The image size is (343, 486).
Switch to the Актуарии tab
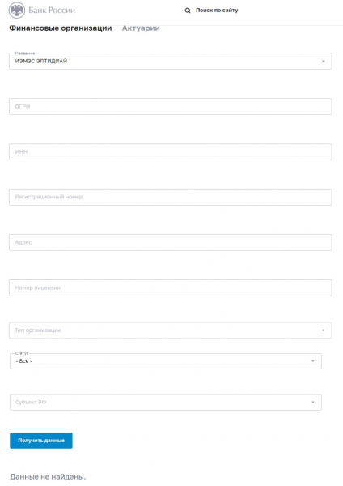tap(141, 28)
